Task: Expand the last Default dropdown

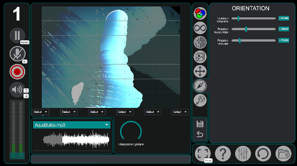Action: [180, 112]
